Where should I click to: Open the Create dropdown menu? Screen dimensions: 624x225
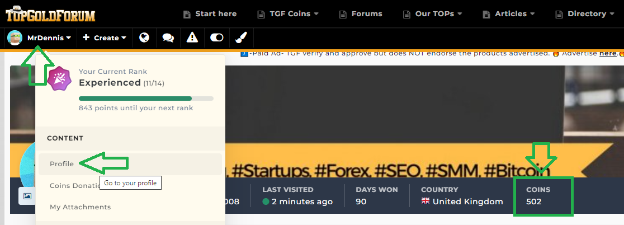[x=104, y=37]
